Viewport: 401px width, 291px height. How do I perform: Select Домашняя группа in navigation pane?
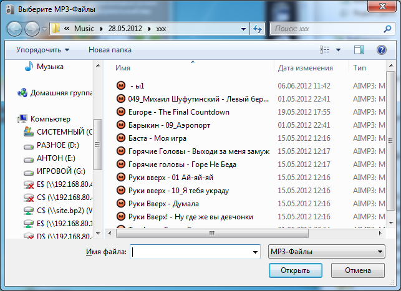61,93
